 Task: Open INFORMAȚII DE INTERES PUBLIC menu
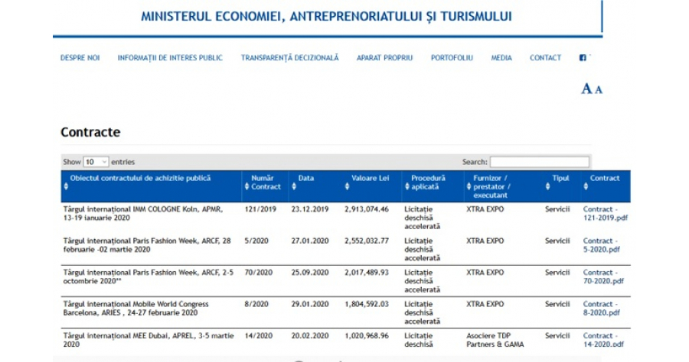tap(170, 58)
